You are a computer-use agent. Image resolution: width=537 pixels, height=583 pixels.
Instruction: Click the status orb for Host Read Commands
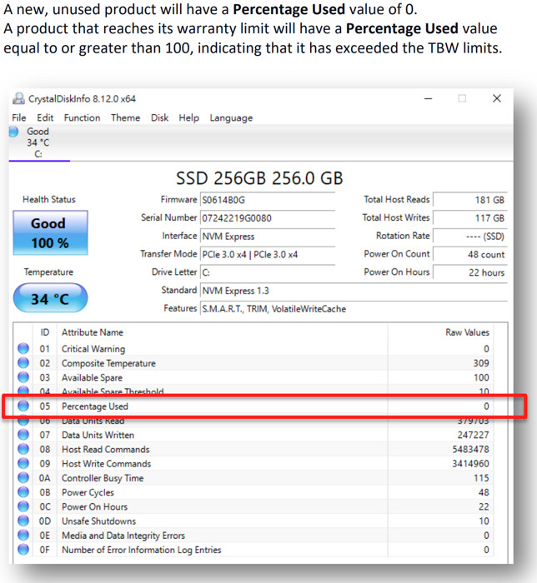coord(23,449)
